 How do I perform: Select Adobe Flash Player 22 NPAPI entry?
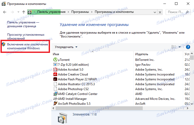[78, 79]
